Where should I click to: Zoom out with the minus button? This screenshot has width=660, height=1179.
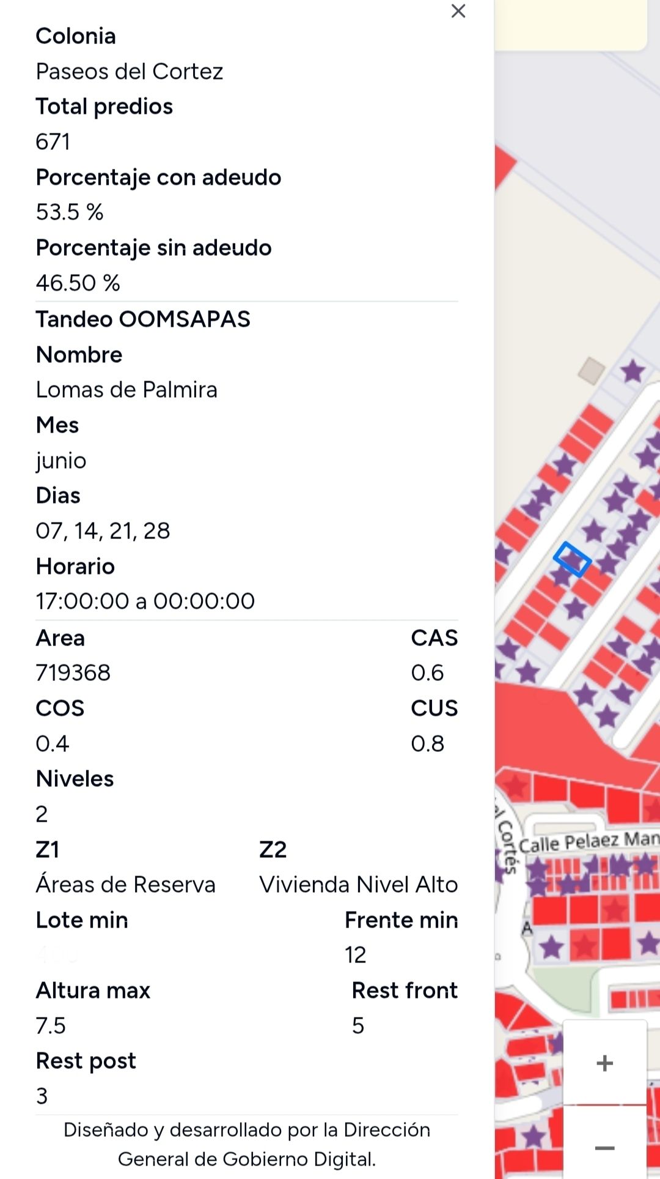604,1148
